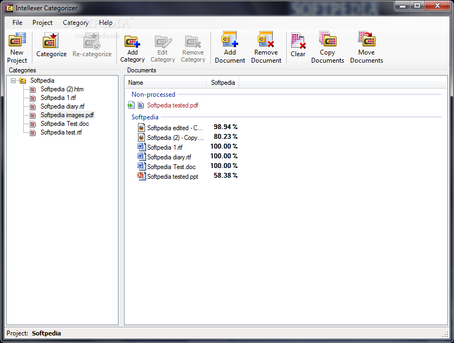Select Softpedia Test.doc in Categories tree
Image resolution: width=454 pixels, height=343 pixels.
click(65, 124)
